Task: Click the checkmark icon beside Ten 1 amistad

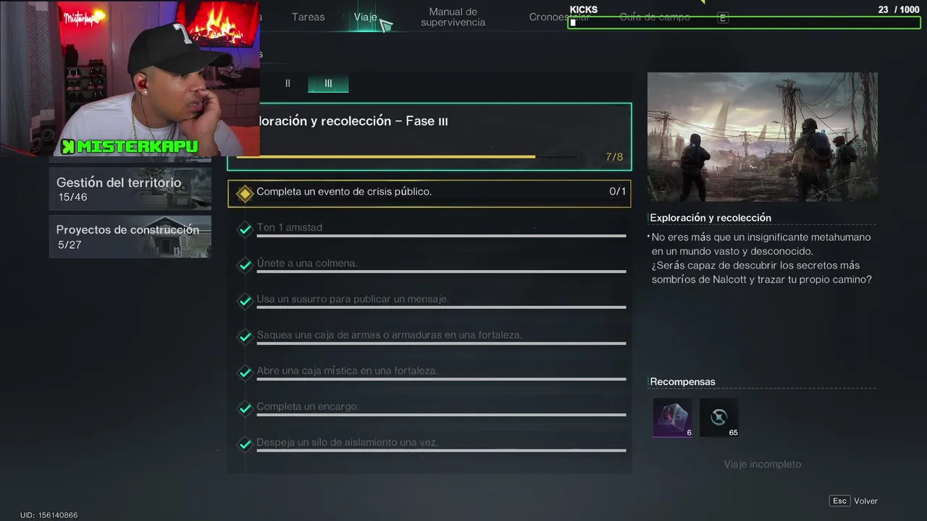Action: click(245, 229)
